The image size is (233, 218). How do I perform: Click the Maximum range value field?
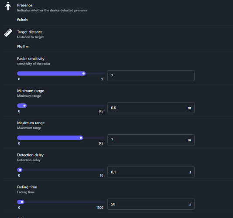click(x=151, y=140)
